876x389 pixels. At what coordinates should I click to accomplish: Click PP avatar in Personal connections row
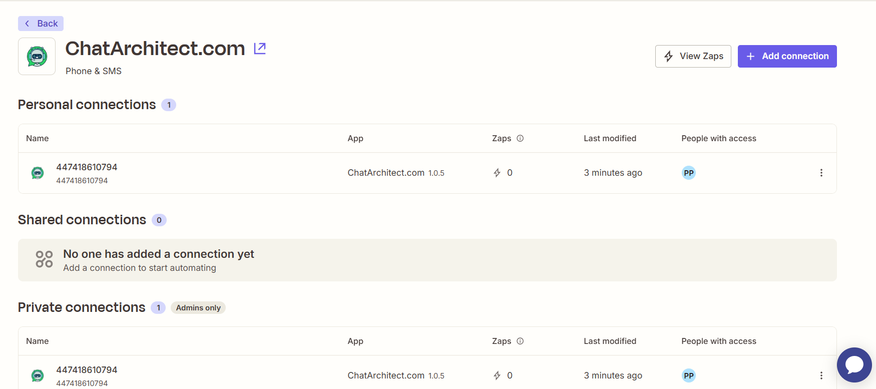689,173
